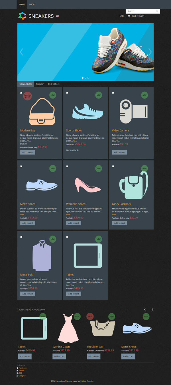Show next featured products with right chevron

152,309
